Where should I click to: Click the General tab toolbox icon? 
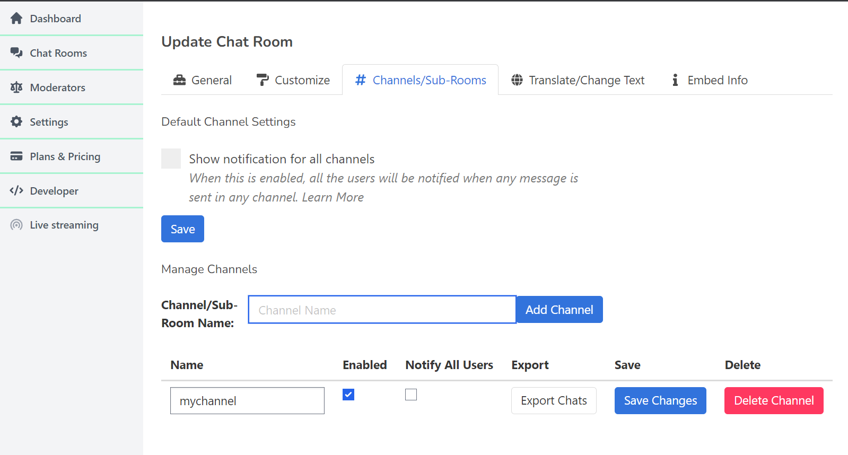[x=180, y=80]
